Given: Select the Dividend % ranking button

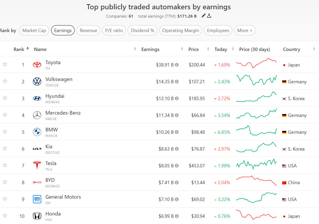Looking at the screenshot, I should click(142, 31).
